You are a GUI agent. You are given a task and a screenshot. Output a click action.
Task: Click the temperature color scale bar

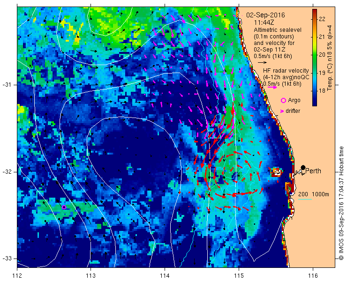click(315, 58)
